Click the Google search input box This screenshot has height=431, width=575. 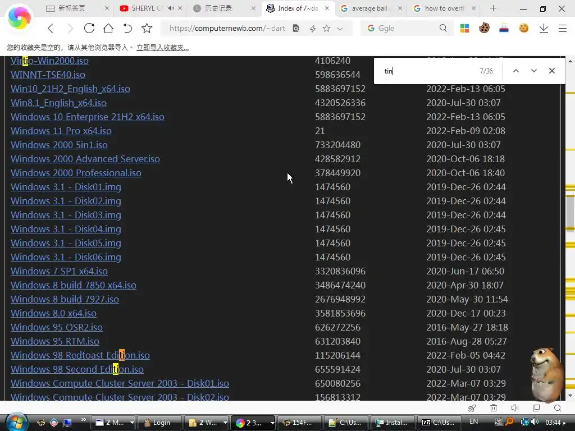coord(407,28)
